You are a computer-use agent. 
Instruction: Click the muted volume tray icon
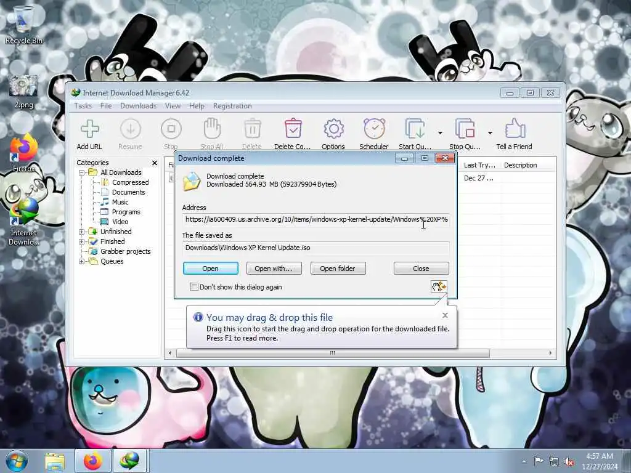tap(569, 461)
